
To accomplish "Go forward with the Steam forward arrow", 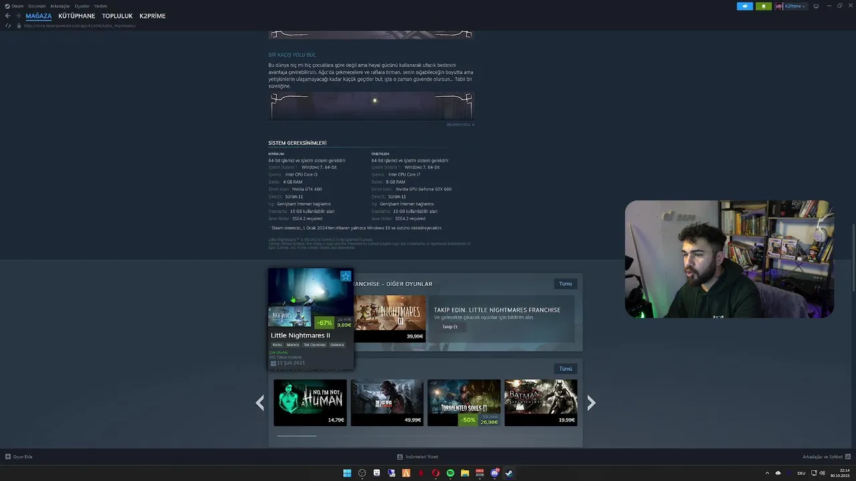I will click(18, 16).
